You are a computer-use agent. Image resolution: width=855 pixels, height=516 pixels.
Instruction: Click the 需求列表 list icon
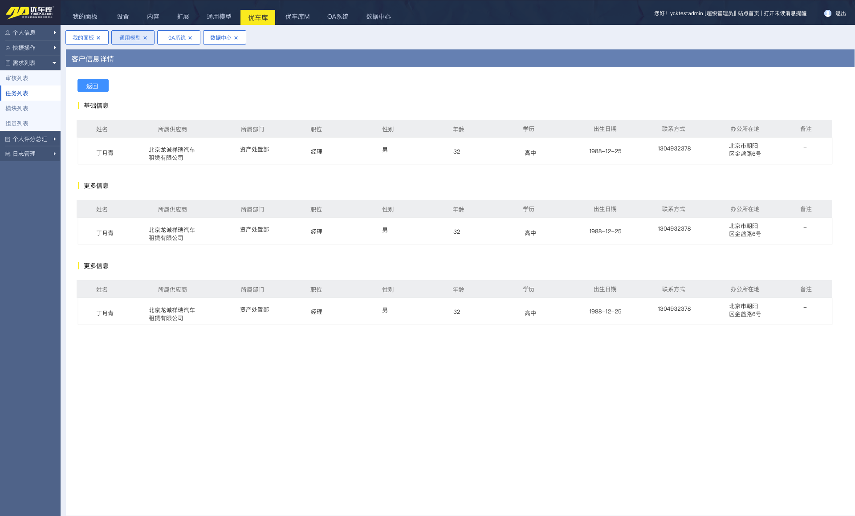coord(8,63)
